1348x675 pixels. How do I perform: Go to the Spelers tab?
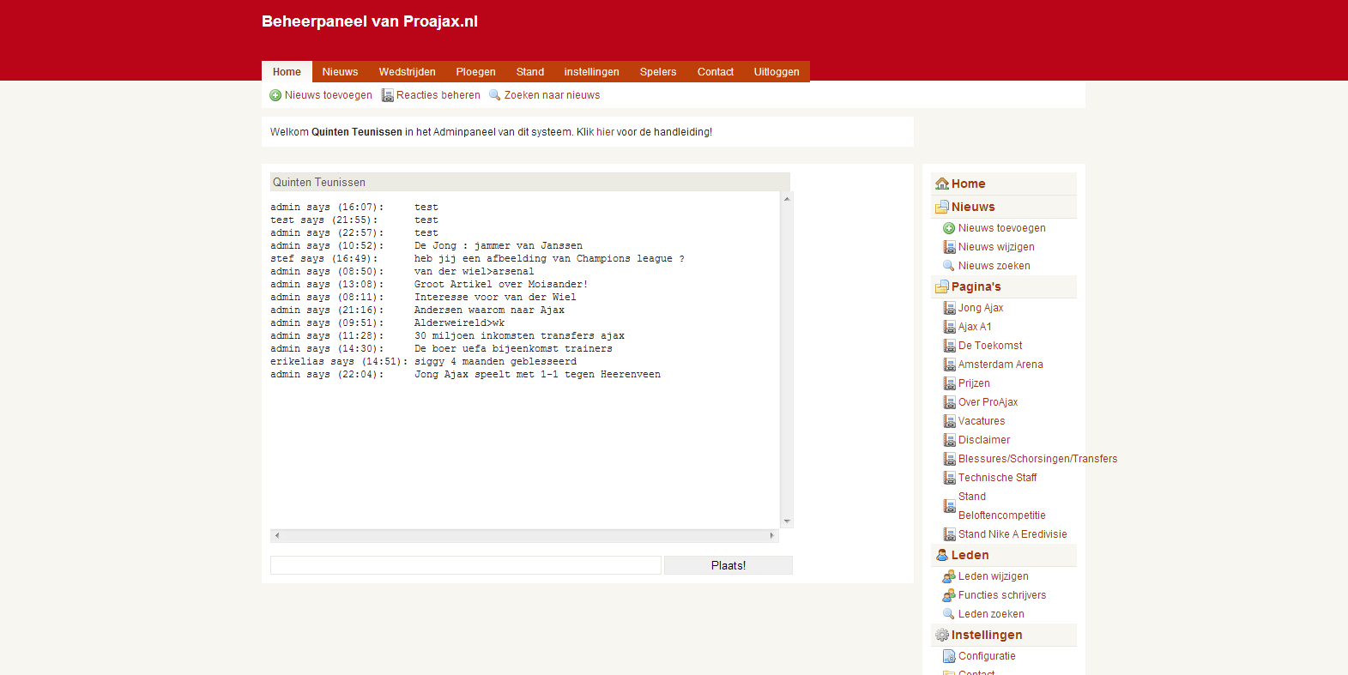tap(657, 72)
